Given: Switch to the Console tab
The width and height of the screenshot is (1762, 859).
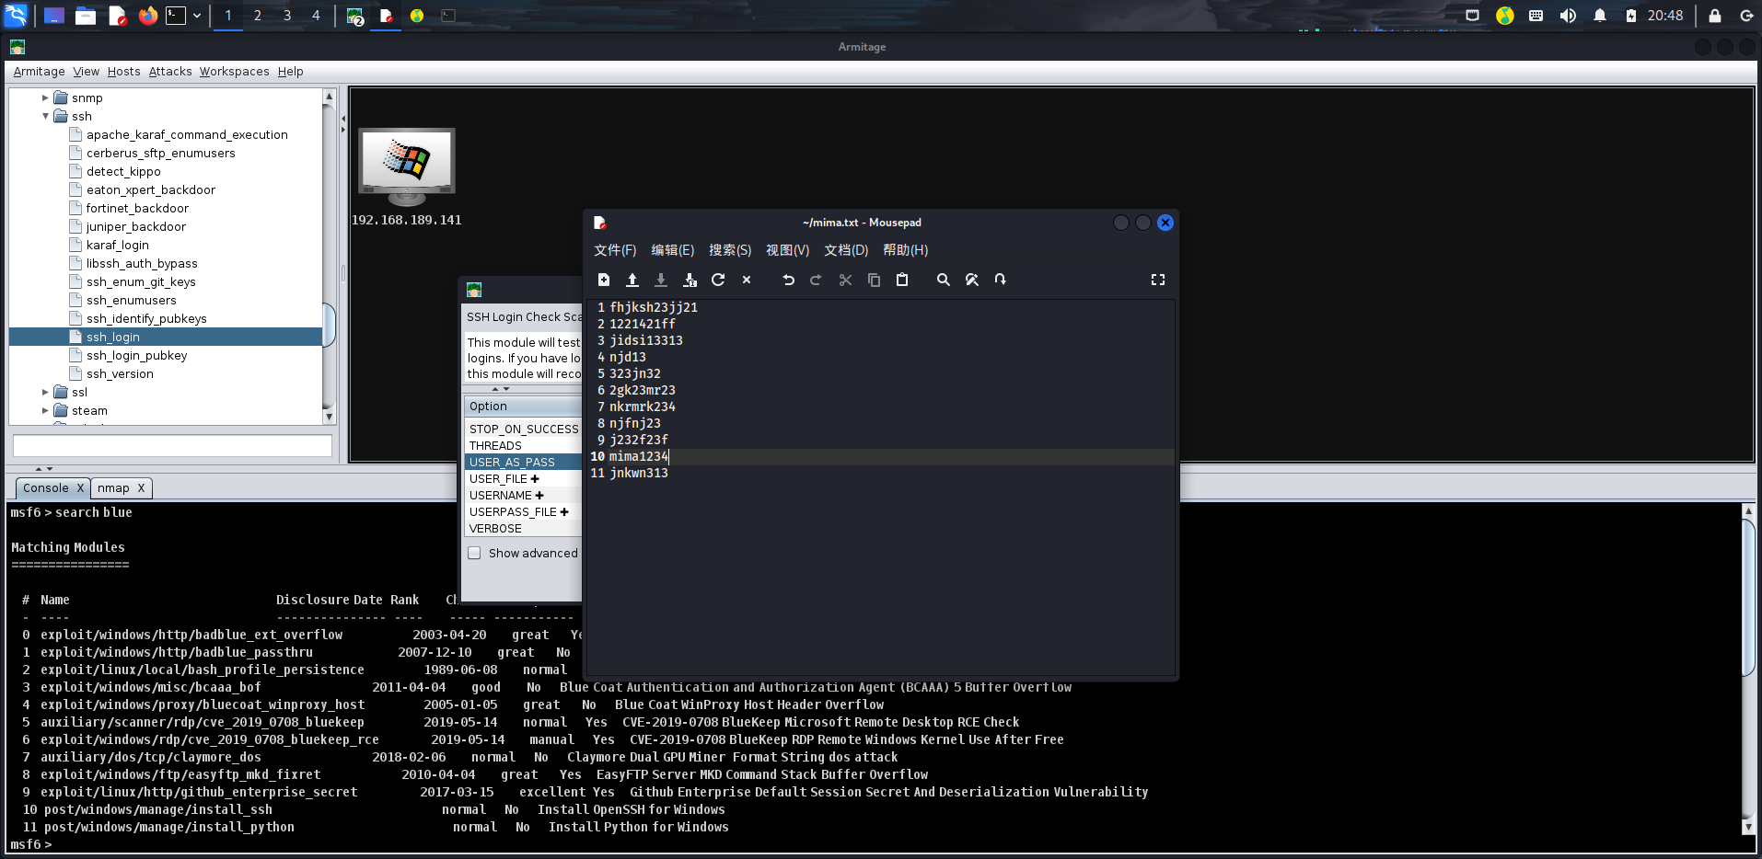Looking at the screenshot, I should click(46, 488).
